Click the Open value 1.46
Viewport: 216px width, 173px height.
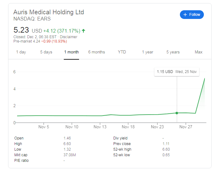pyautogui.click(x=67, y=138)
